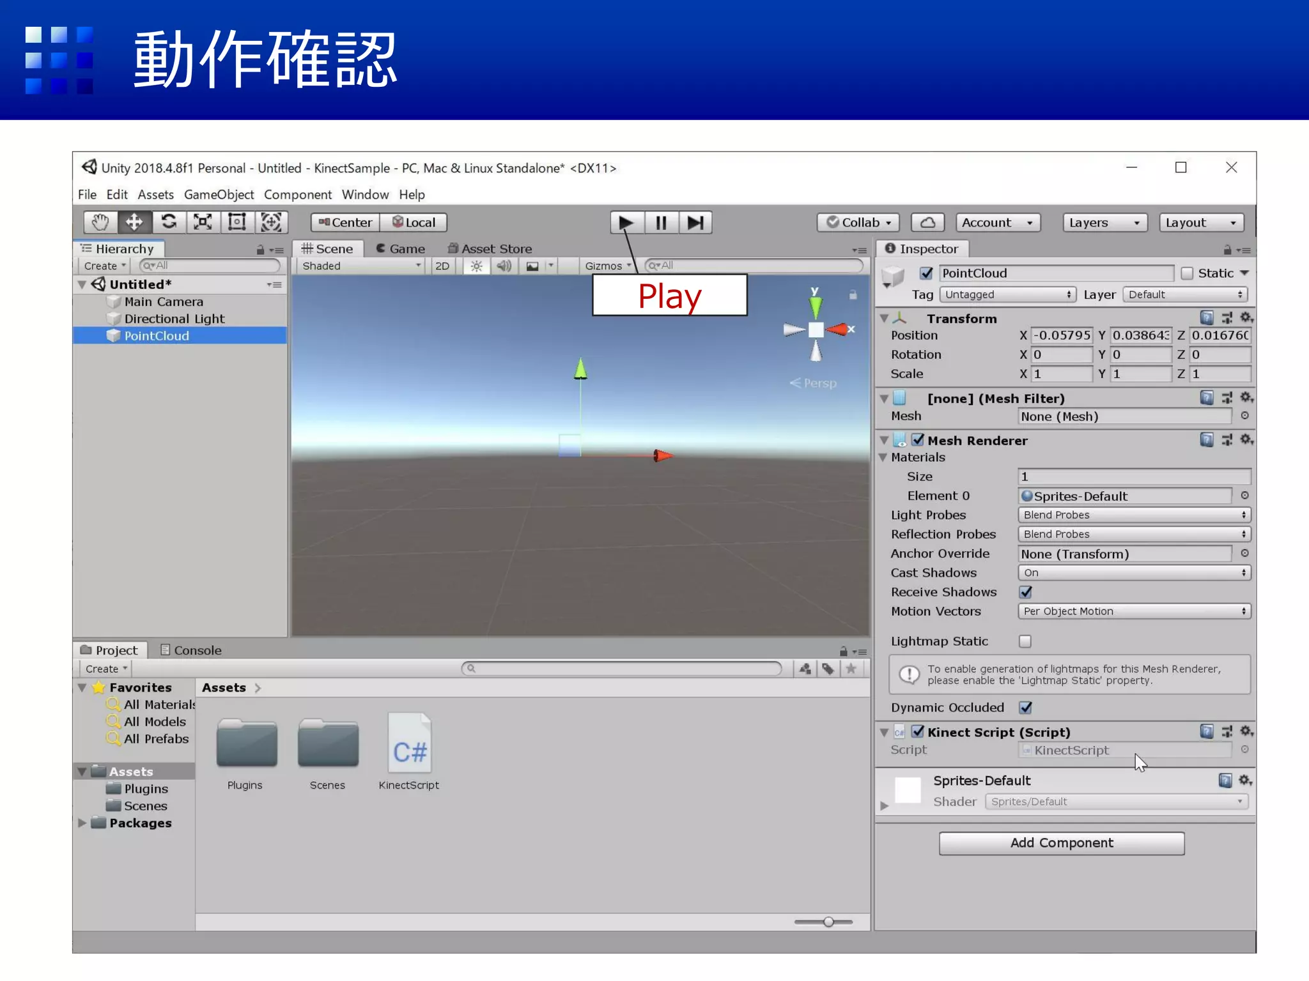Pick a mesh via Mesh object selector
Screen dimensions: 1309x981
(1245, 416)
